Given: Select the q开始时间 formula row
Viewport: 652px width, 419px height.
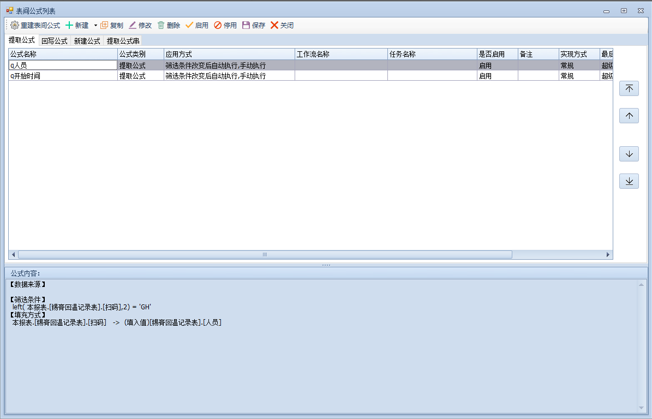Looking at the screenshot, I should tap(62, 76).
